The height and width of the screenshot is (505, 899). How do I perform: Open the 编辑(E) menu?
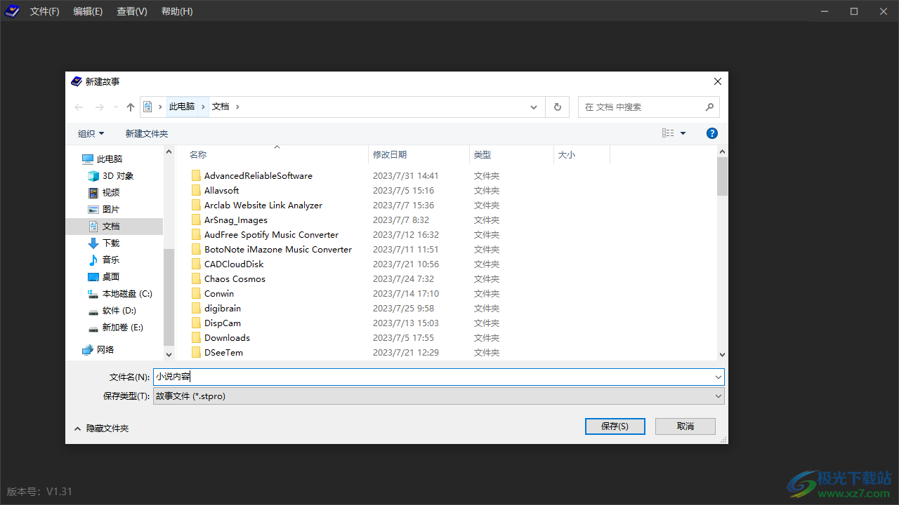click(x=88, y=11)
